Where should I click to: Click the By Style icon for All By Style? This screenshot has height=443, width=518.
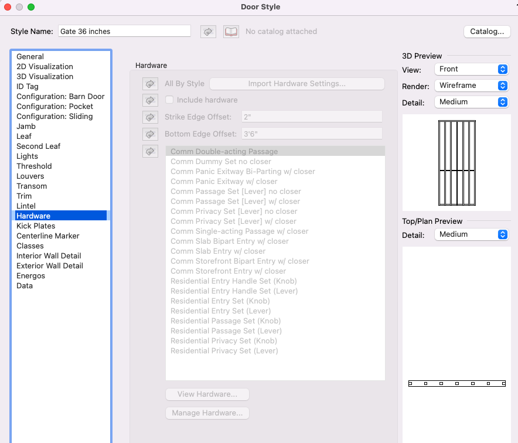tap(150, 83)
